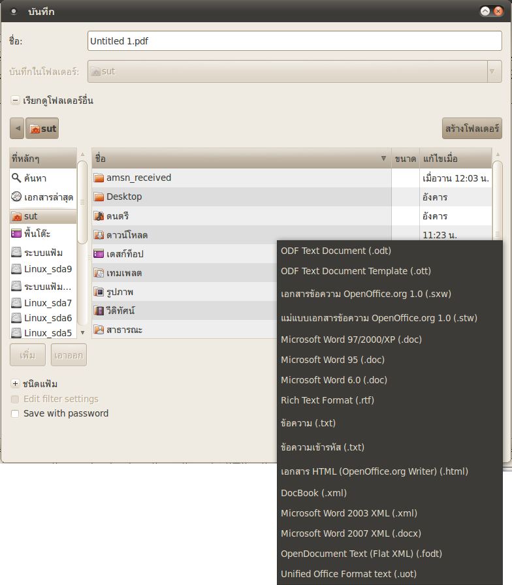Select DocBook (.xml) format

390,493
